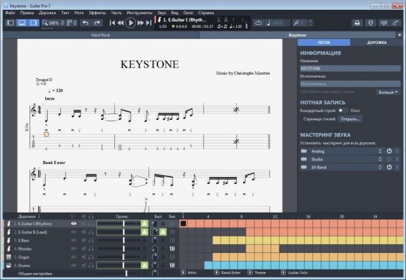Screen dimensions: 406x280
Task: Open the Больше dropdown
Action: pos(388,92)
